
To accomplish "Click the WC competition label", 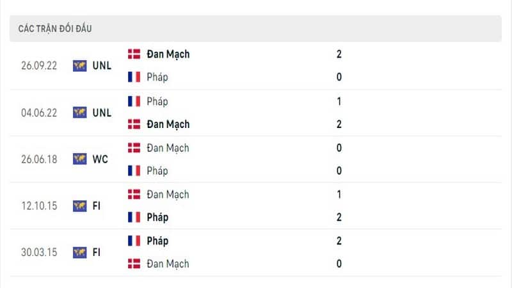I will [x=100, y=159].
